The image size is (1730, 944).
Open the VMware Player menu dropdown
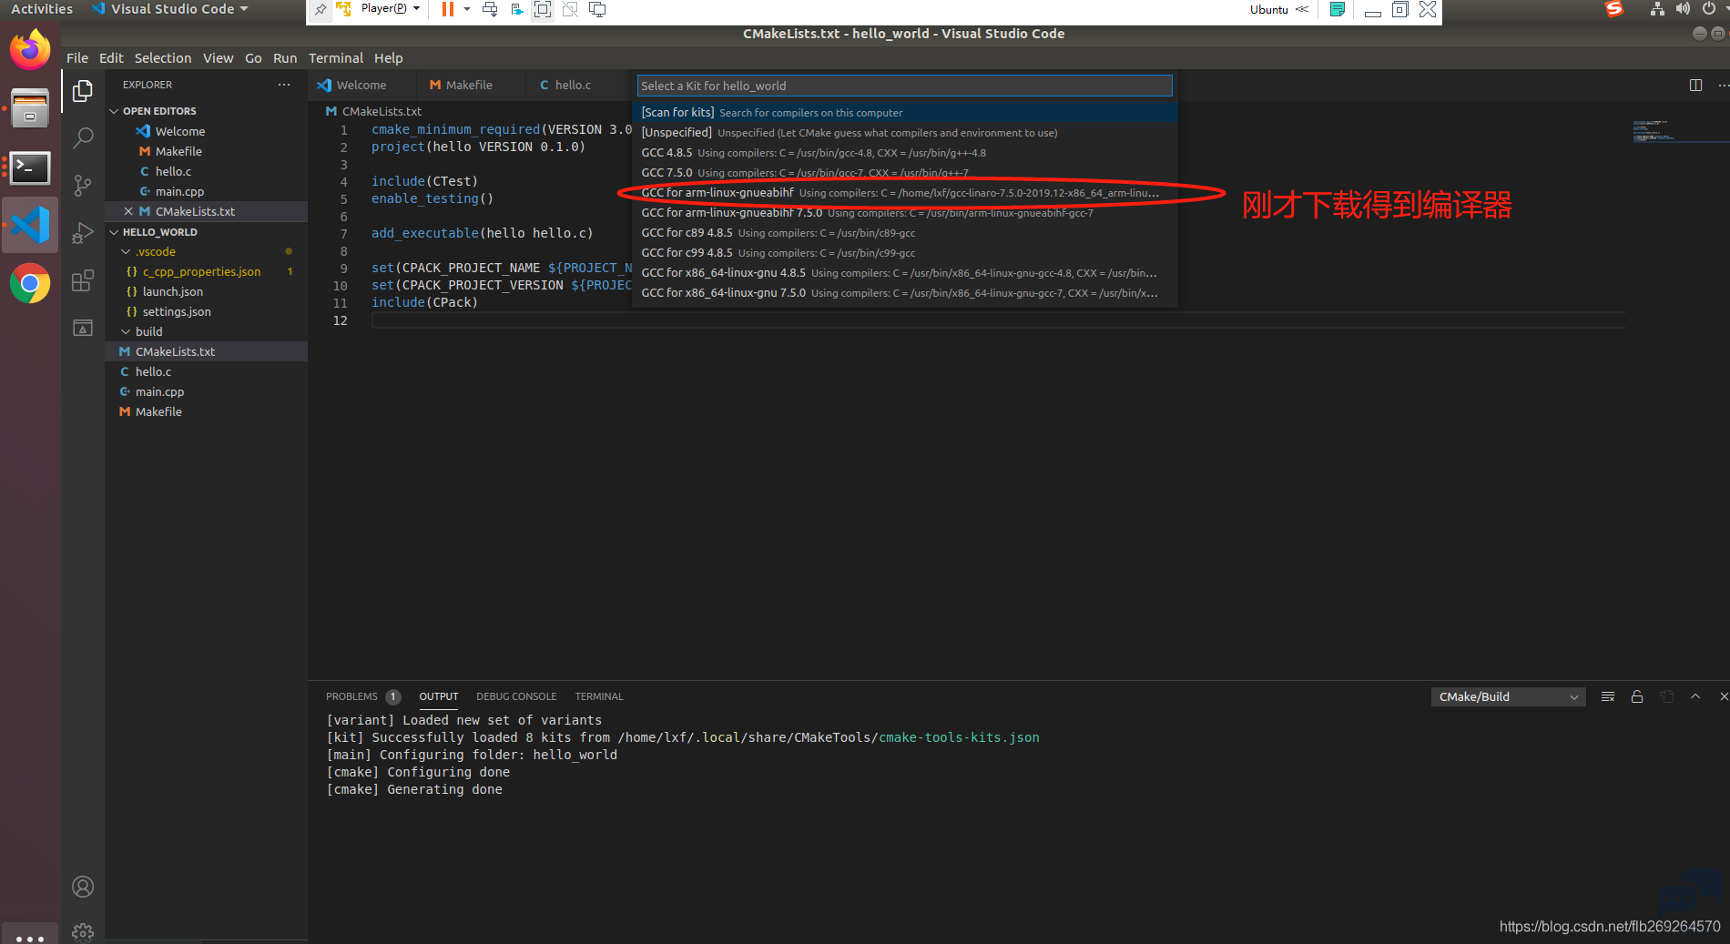[391, 9]
